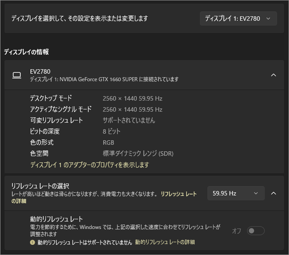The image size is (289, 255).
Task: Click the 可変リフレッシュ レート status text
Action: (x=129, y=120)
